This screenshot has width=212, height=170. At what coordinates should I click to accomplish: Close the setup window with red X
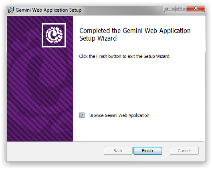pyautogui.click(x=196, y=8)
